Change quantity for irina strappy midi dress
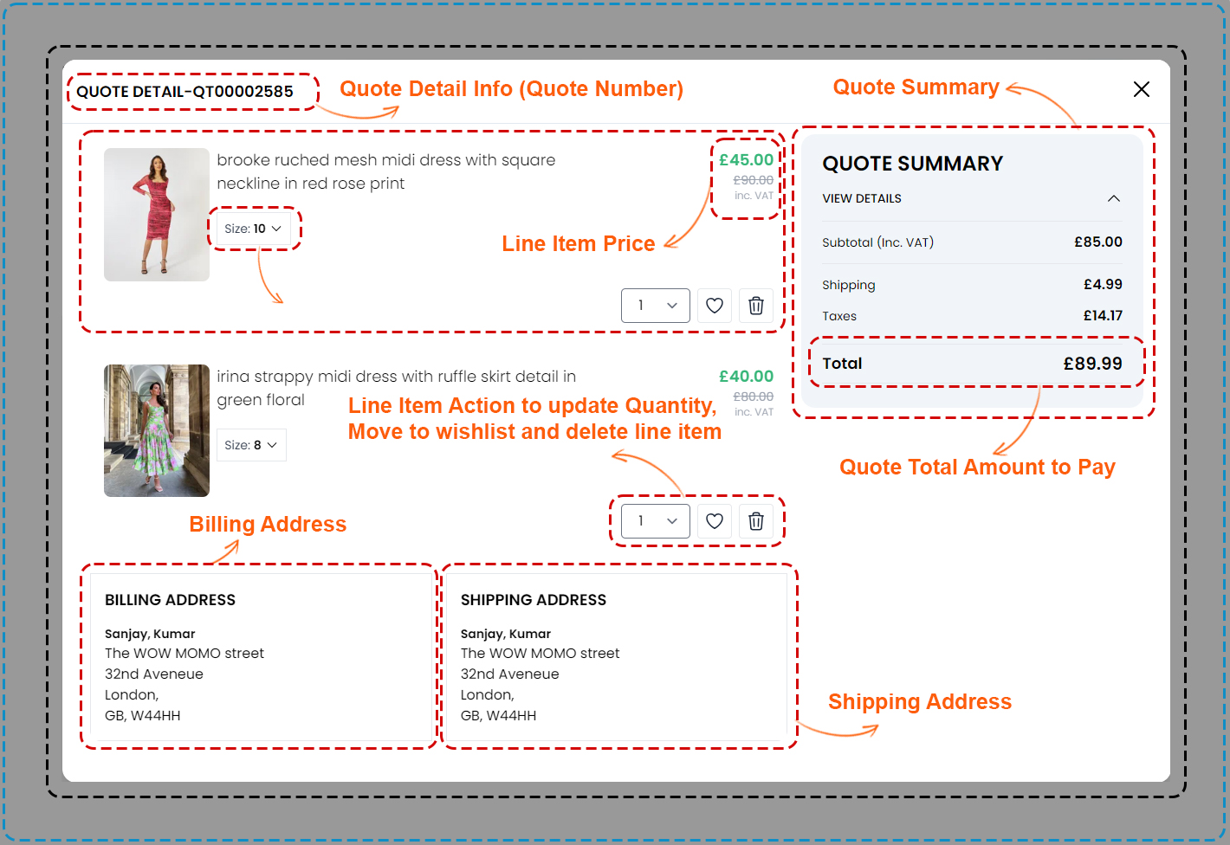The image size is (1230, 845). 655,521
